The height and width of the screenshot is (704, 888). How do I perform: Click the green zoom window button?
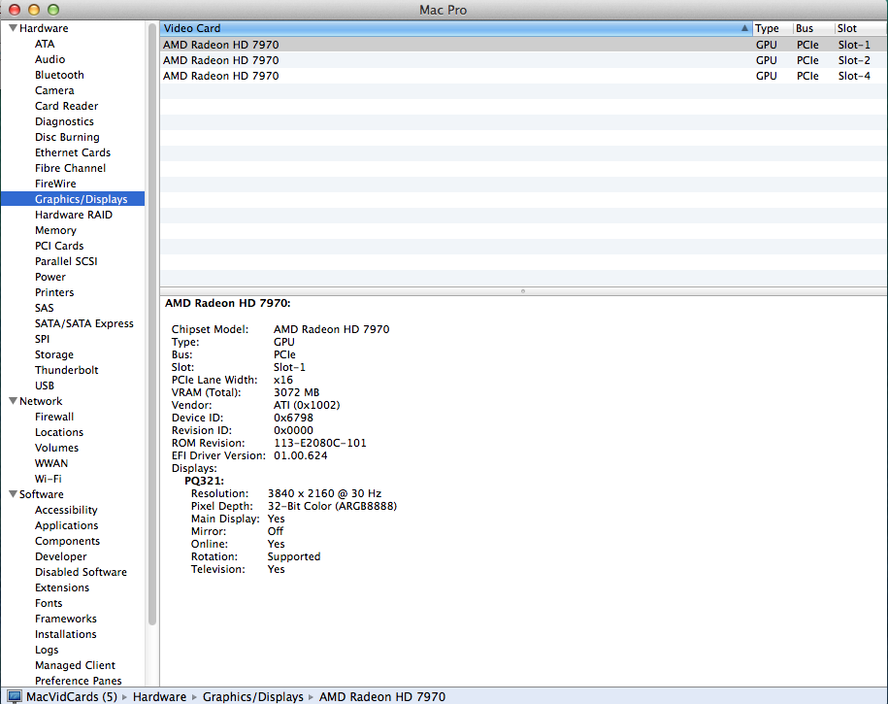(53, 9)
